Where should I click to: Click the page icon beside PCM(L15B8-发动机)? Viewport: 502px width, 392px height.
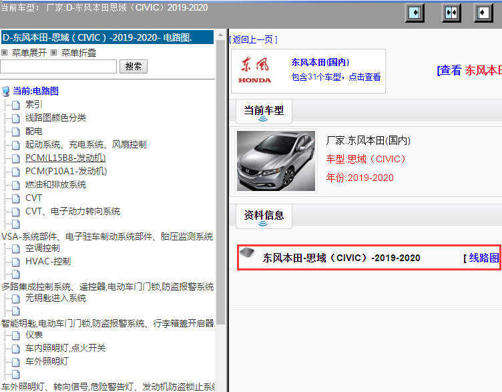[16, 158]
